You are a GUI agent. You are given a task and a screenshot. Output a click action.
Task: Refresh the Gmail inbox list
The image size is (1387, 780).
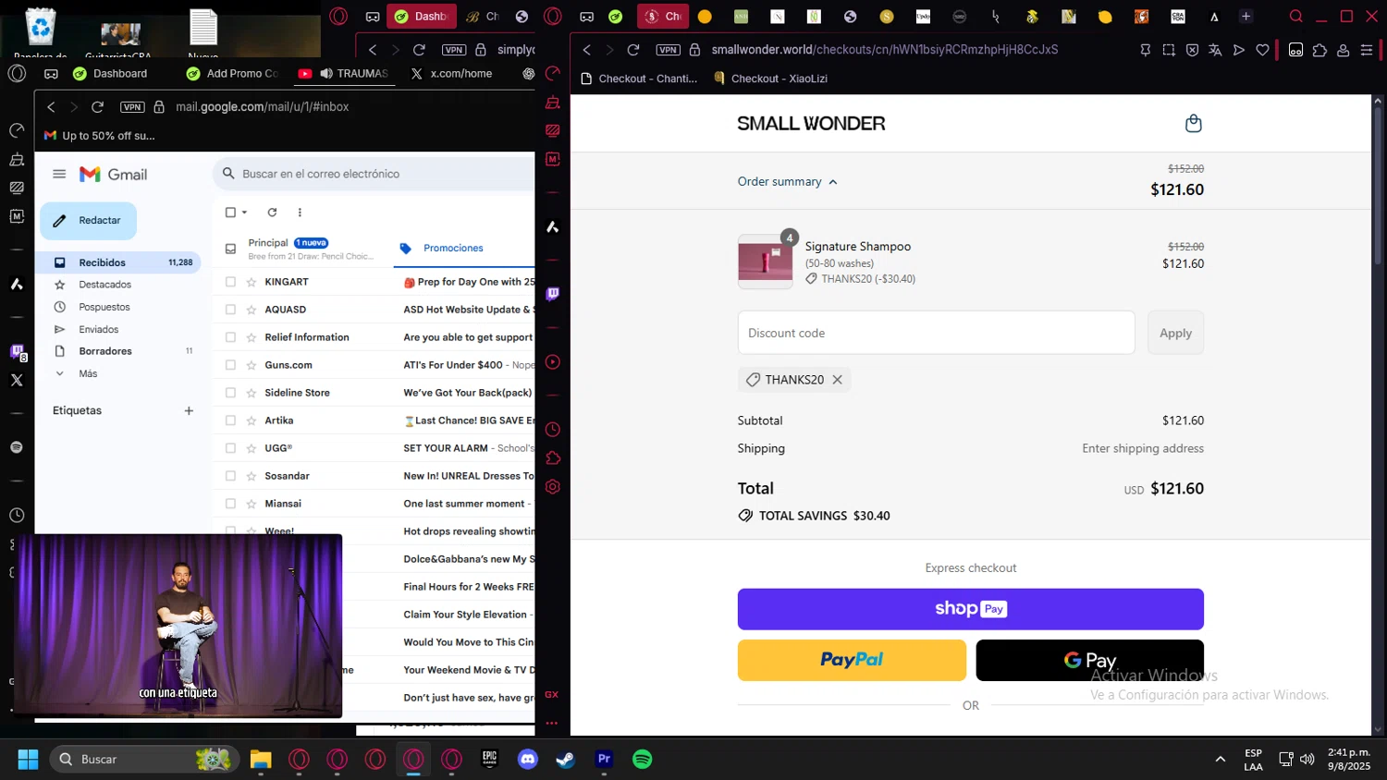pyautogui.click(x=272, y=213)
